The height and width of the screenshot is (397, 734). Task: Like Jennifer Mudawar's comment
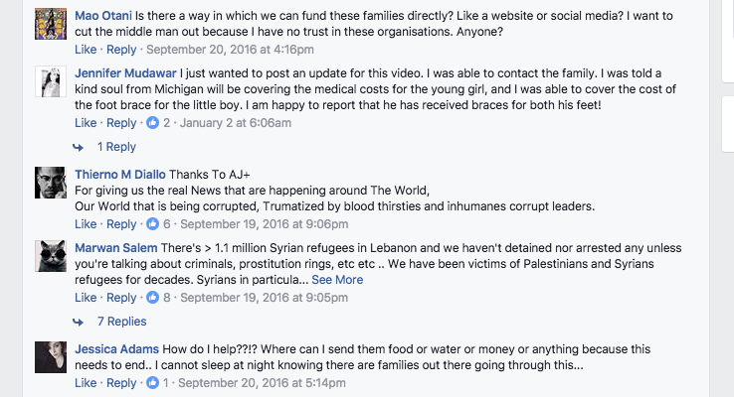(x=86, y=123)
